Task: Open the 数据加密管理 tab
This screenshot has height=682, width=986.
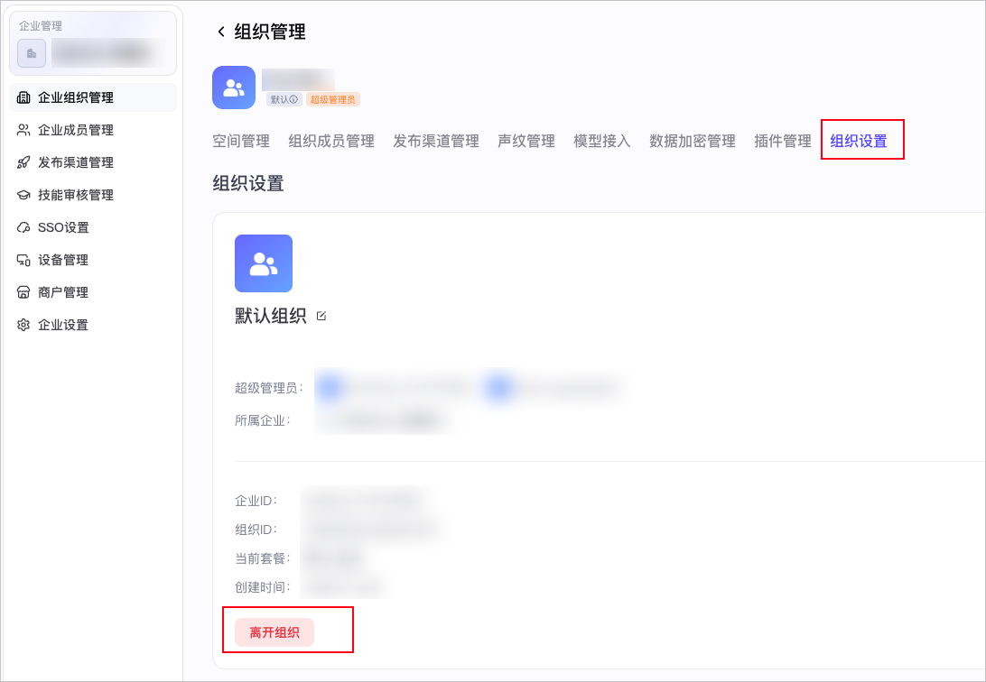Action: (x=693, y=141)
